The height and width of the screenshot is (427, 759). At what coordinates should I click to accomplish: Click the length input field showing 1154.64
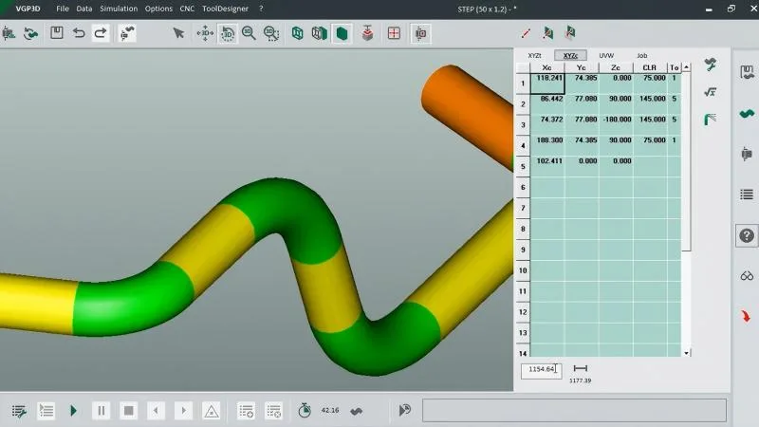pos(541,370)
